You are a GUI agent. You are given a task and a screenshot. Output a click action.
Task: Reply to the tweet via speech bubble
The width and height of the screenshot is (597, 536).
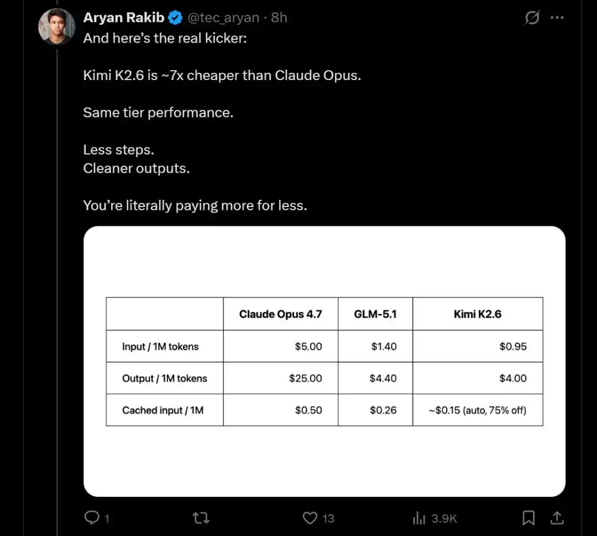point(91,518)
